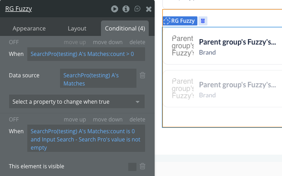This screenshot has height=176, width=282.
Task: Switch to the Layout tab
Action: click(x=77, y=28)
